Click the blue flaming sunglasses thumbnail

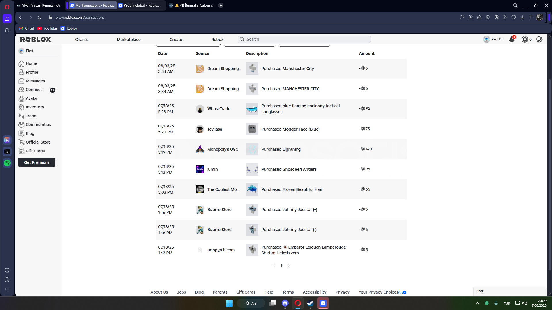click(252, 109)
